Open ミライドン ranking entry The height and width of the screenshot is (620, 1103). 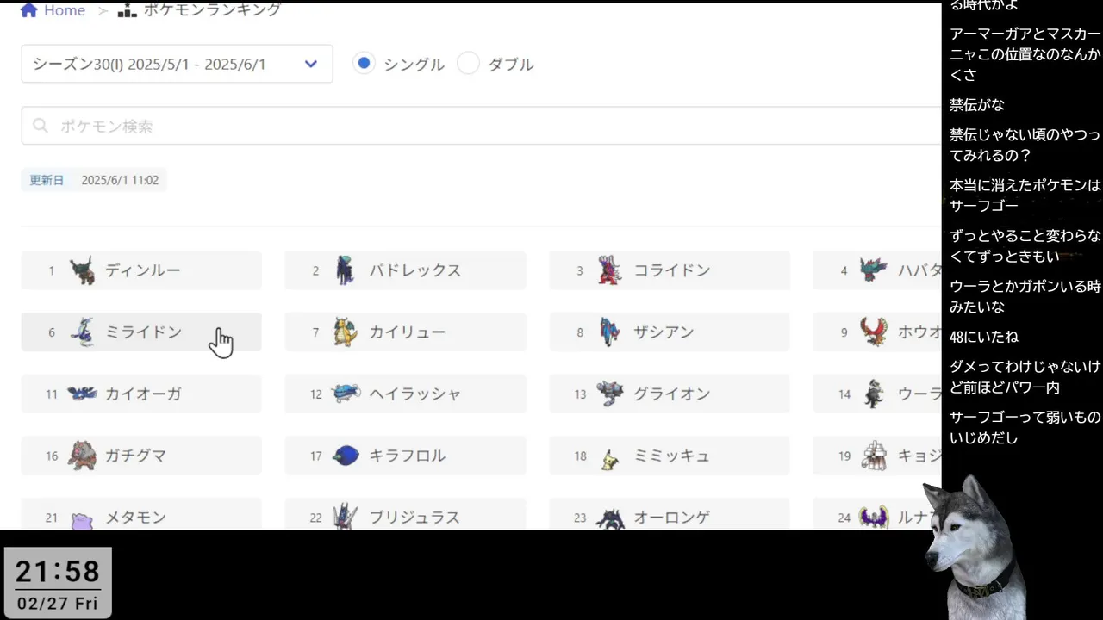coord(141,332)
